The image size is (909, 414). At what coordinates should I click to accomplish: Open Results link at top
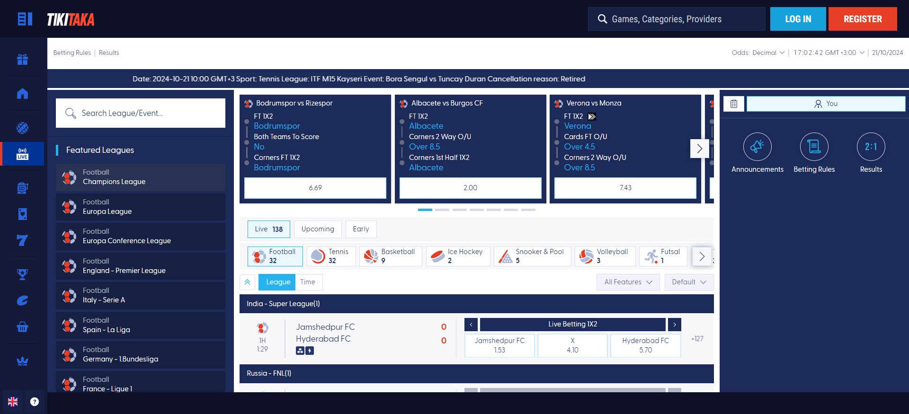(109, 53)
